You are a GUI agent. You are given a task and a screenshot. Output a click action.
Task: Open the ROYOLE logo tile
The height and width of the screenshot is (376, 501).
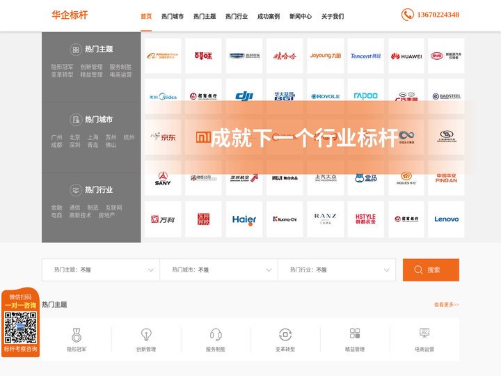325,96
